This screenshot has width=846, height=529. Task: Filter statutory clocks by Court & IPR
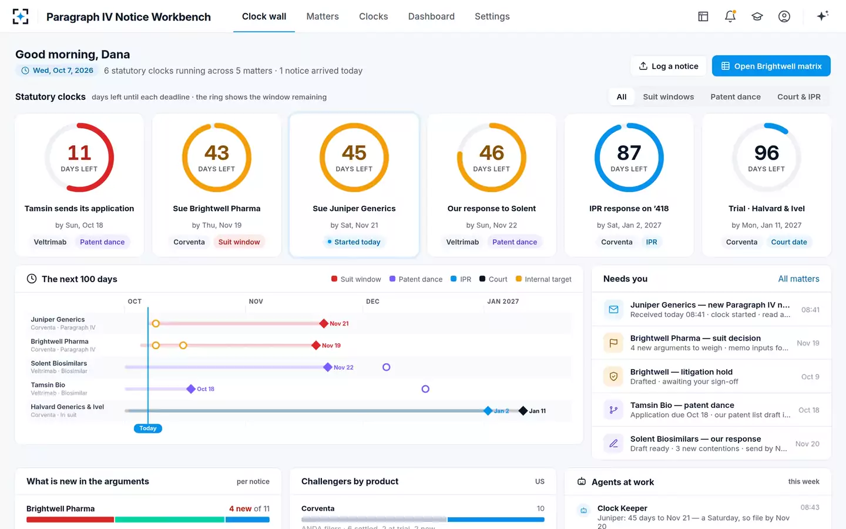(799, 97)
